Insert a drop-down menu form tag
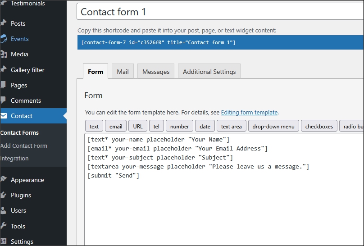364x246 pixels. 273,127
